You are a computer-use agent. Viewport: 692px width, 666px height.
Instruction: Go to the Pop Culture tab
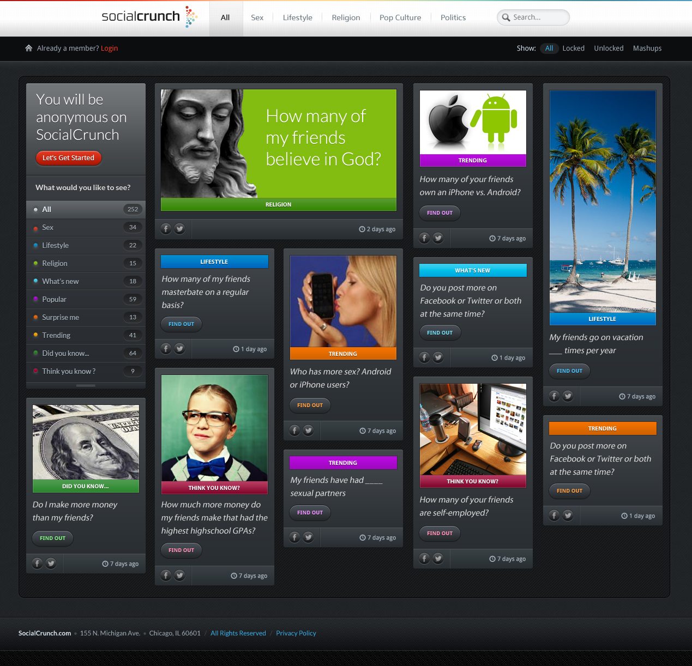pos(400,17)
